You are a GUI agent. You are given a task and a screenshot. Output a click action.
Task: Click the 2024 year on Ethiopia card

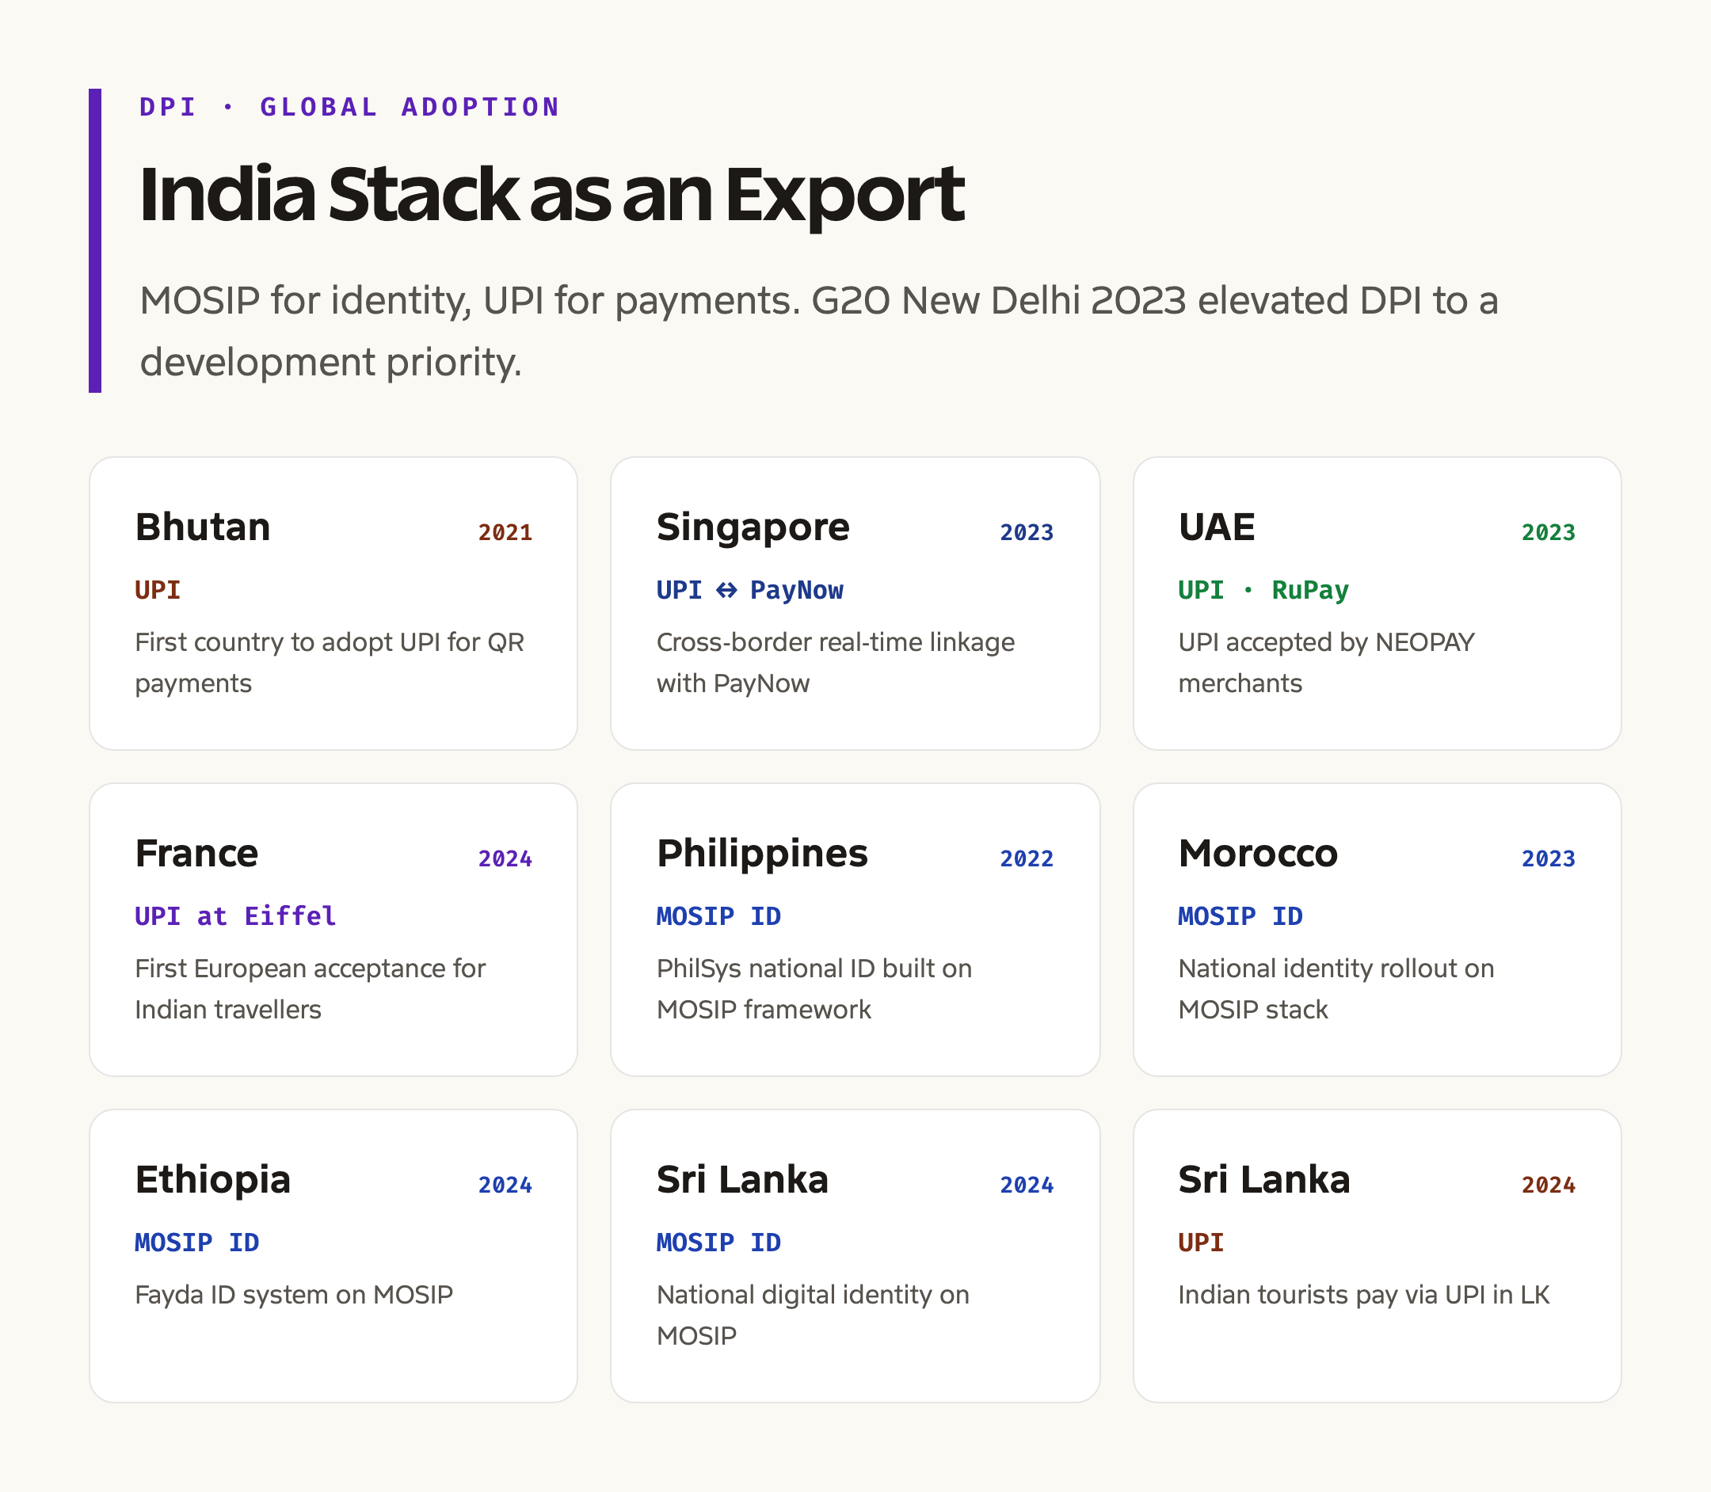pos(505,1185)
